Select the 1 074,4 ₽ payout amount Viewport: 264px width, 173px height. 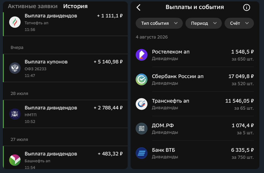point(243,126)
